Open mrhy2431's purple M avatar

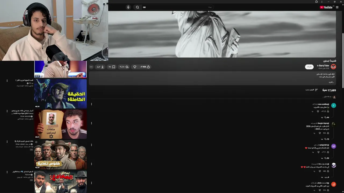(334, 146)
